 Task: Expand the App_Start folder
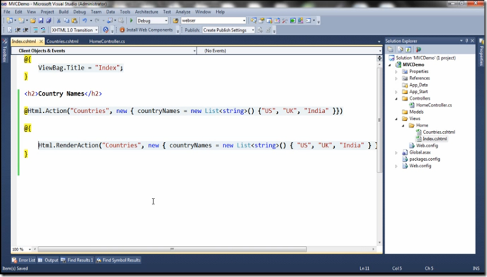coord(397,92)
